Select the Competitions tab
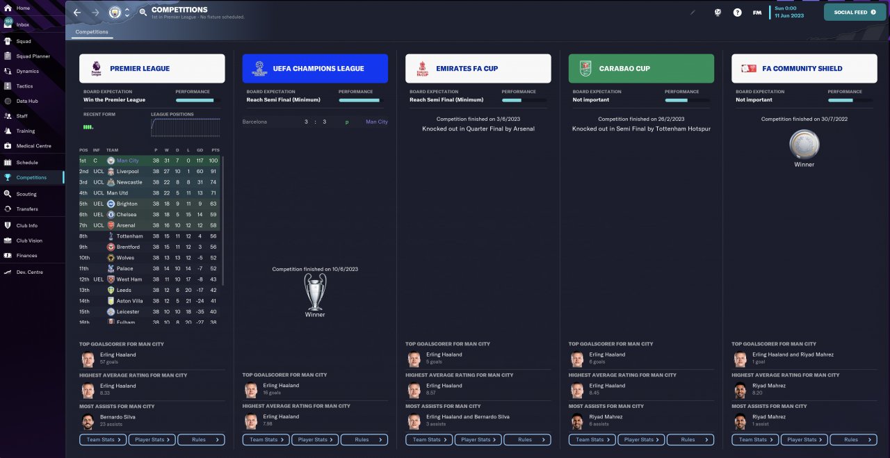The image size is (890, 458). pos(92,32)
